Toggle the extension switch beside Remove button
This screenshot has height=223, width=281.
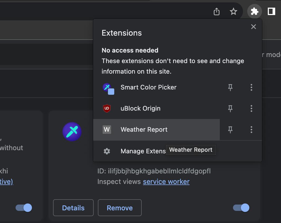click(241, 208)
